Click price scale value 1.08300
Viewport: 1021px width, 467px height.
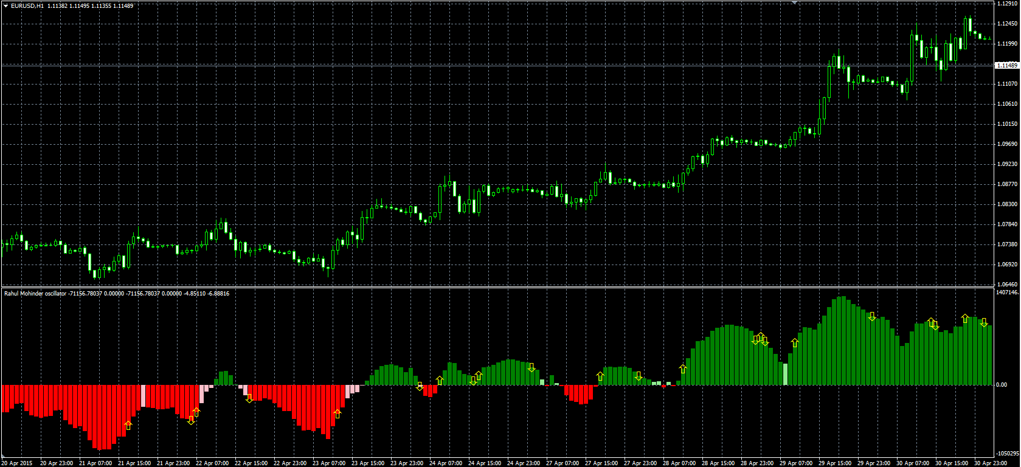[x=1008, y=204]
